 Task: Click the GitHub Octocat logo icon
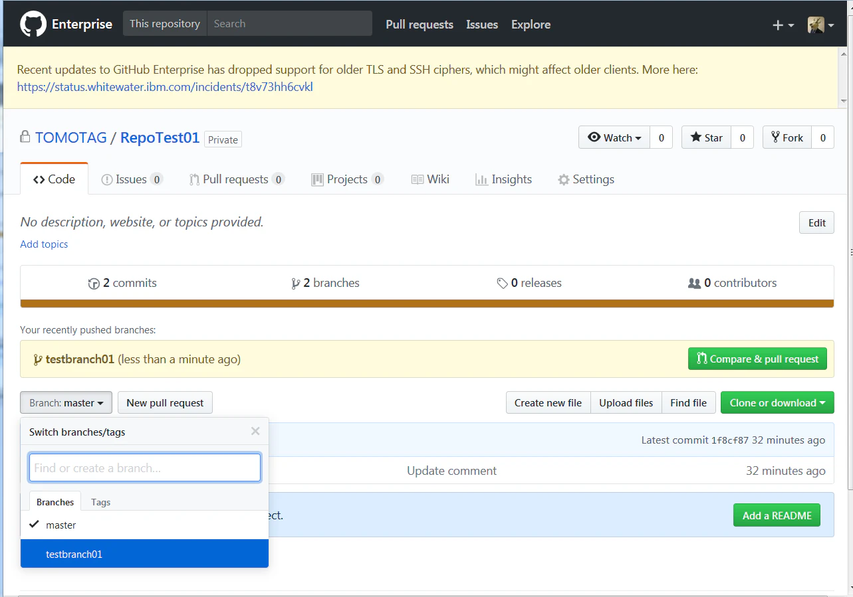(33, 24)
